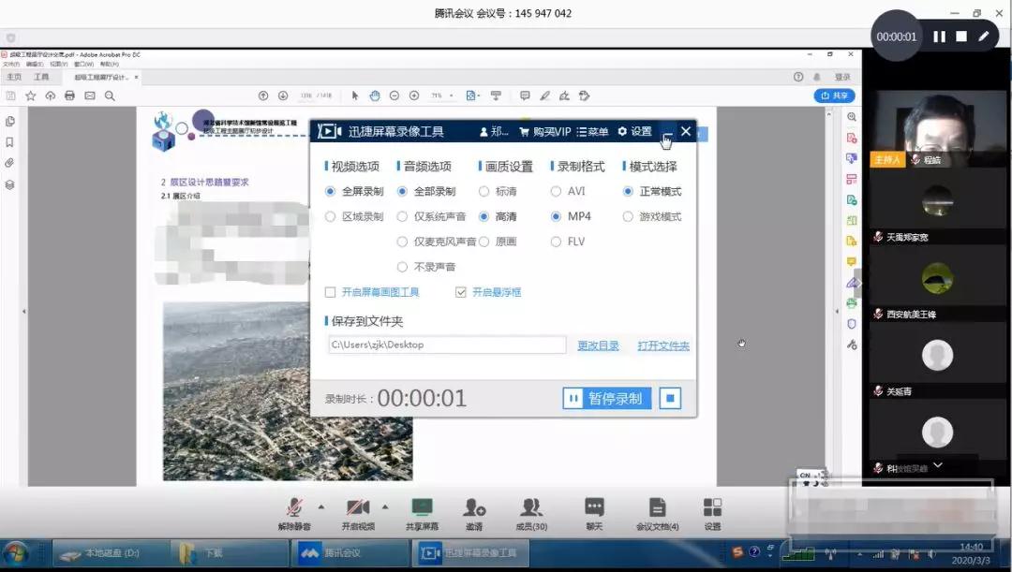Bookmark the PDF with the star icon
Image resolution: width=1012 pixels, height=572 pixels.
[x=30, y=96]
